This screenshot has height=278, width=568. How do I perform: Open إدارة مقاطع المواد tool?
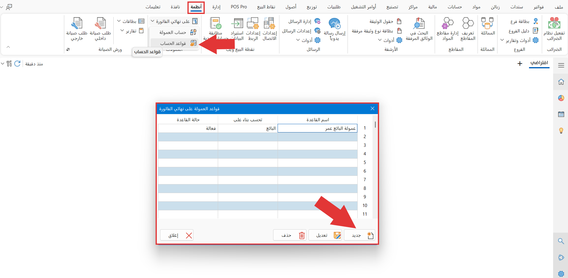pos(447,29)
